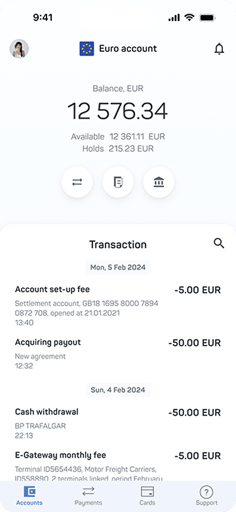Viewport: 236px width, 512px height.
Task: Open the Acquiring payout transaction
Action: point(118,353)
